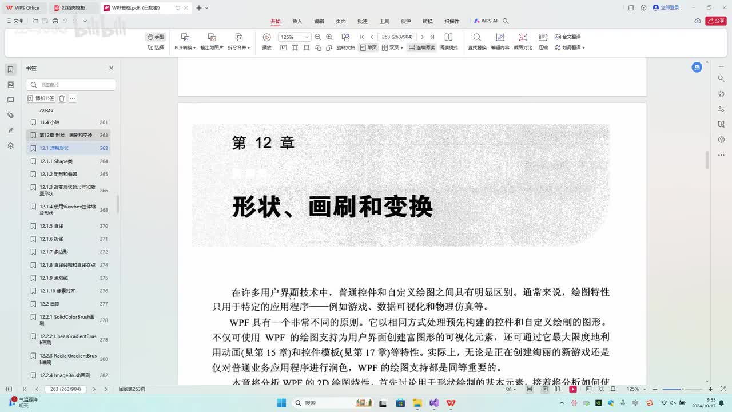732x412 pixels.
Task: Click zoom plus button in status bar
Action: pyautogui.click(x=710, y=389)
